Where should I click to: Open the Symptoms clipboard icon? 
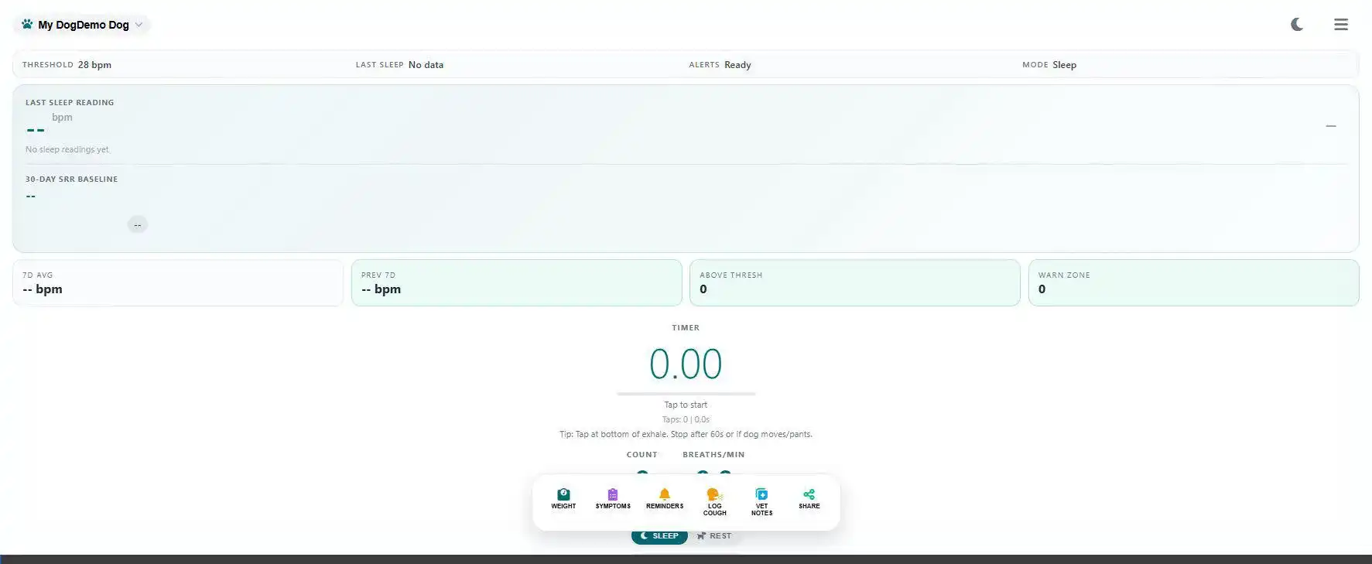point(613,495)
